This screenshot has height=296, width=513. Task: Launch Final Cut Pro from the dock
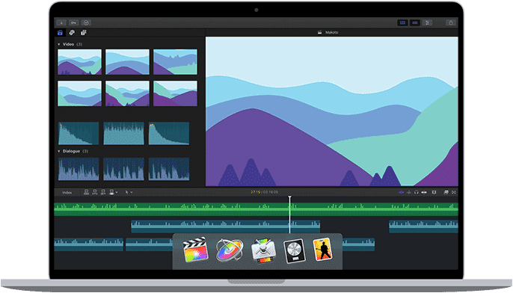coord(195,250)
